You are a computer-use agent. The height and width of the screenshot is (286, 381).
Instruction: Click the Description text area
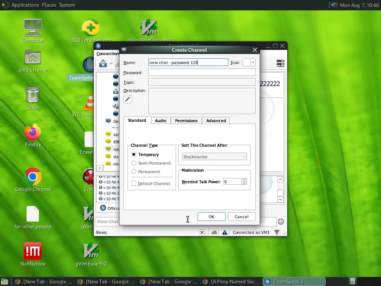(x=202, y=101)
